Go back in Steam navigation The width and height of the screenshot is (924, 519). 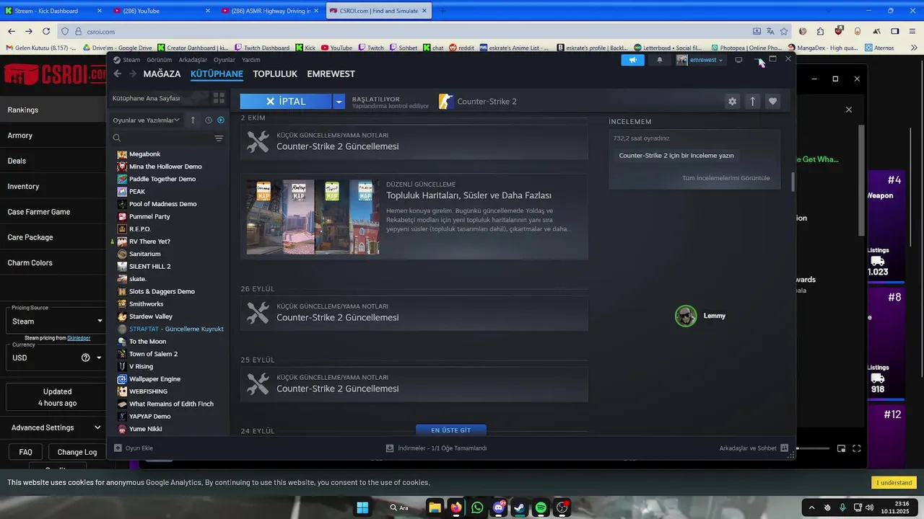[118, 74]
